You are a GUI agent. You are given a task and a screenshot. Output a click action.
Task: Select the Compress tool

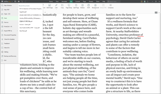[x=111, y=6]
